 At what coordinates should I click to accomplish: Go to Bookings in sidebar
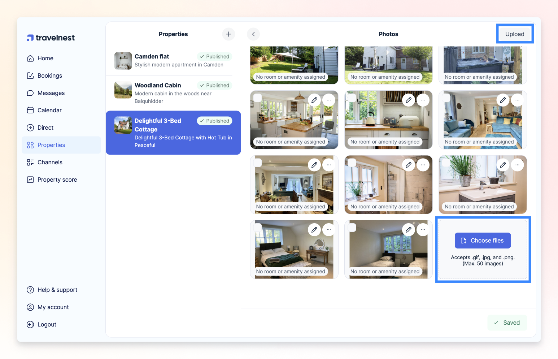tap(50, 76)
